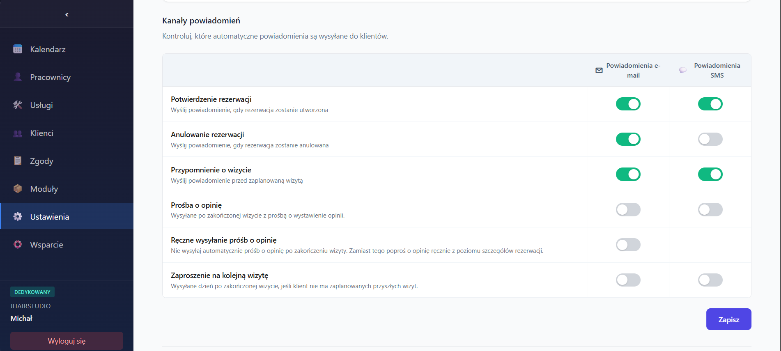Click the Kalendarz calendar icon
781x351 pixels.
tap(18, 49)
